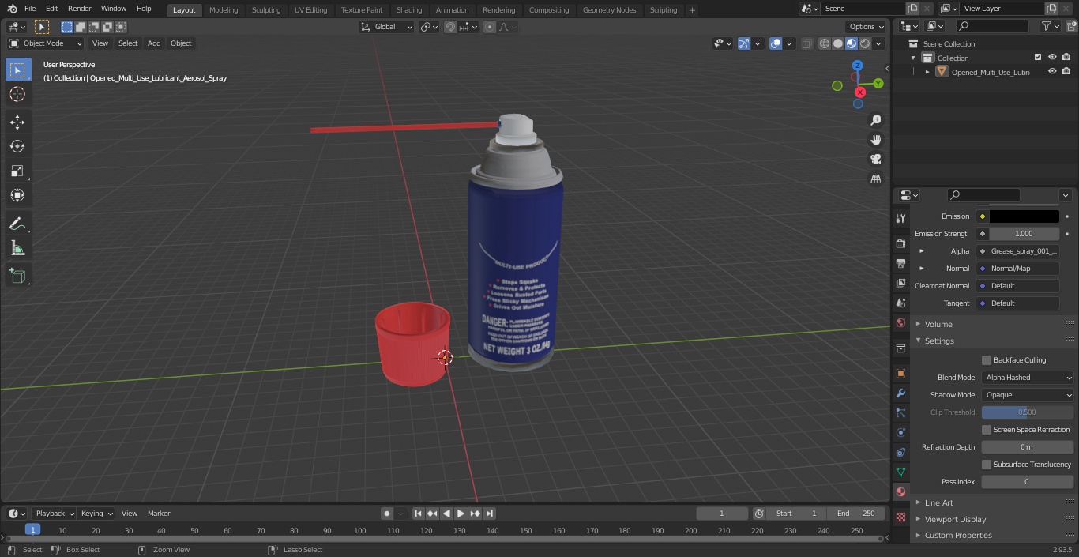Open the Object Data properties tab
This screenshot has width=1079, height=557.
900,472
